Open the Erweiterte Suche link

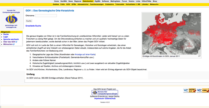33,26
